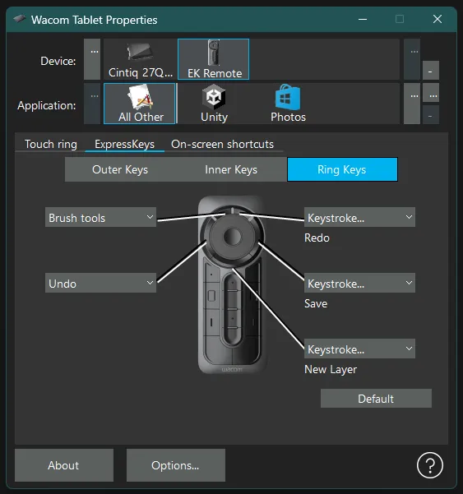Select the Outer Keys segment
Image resolution: width=463 pixels, height=494 pixels.
[120, 169]
